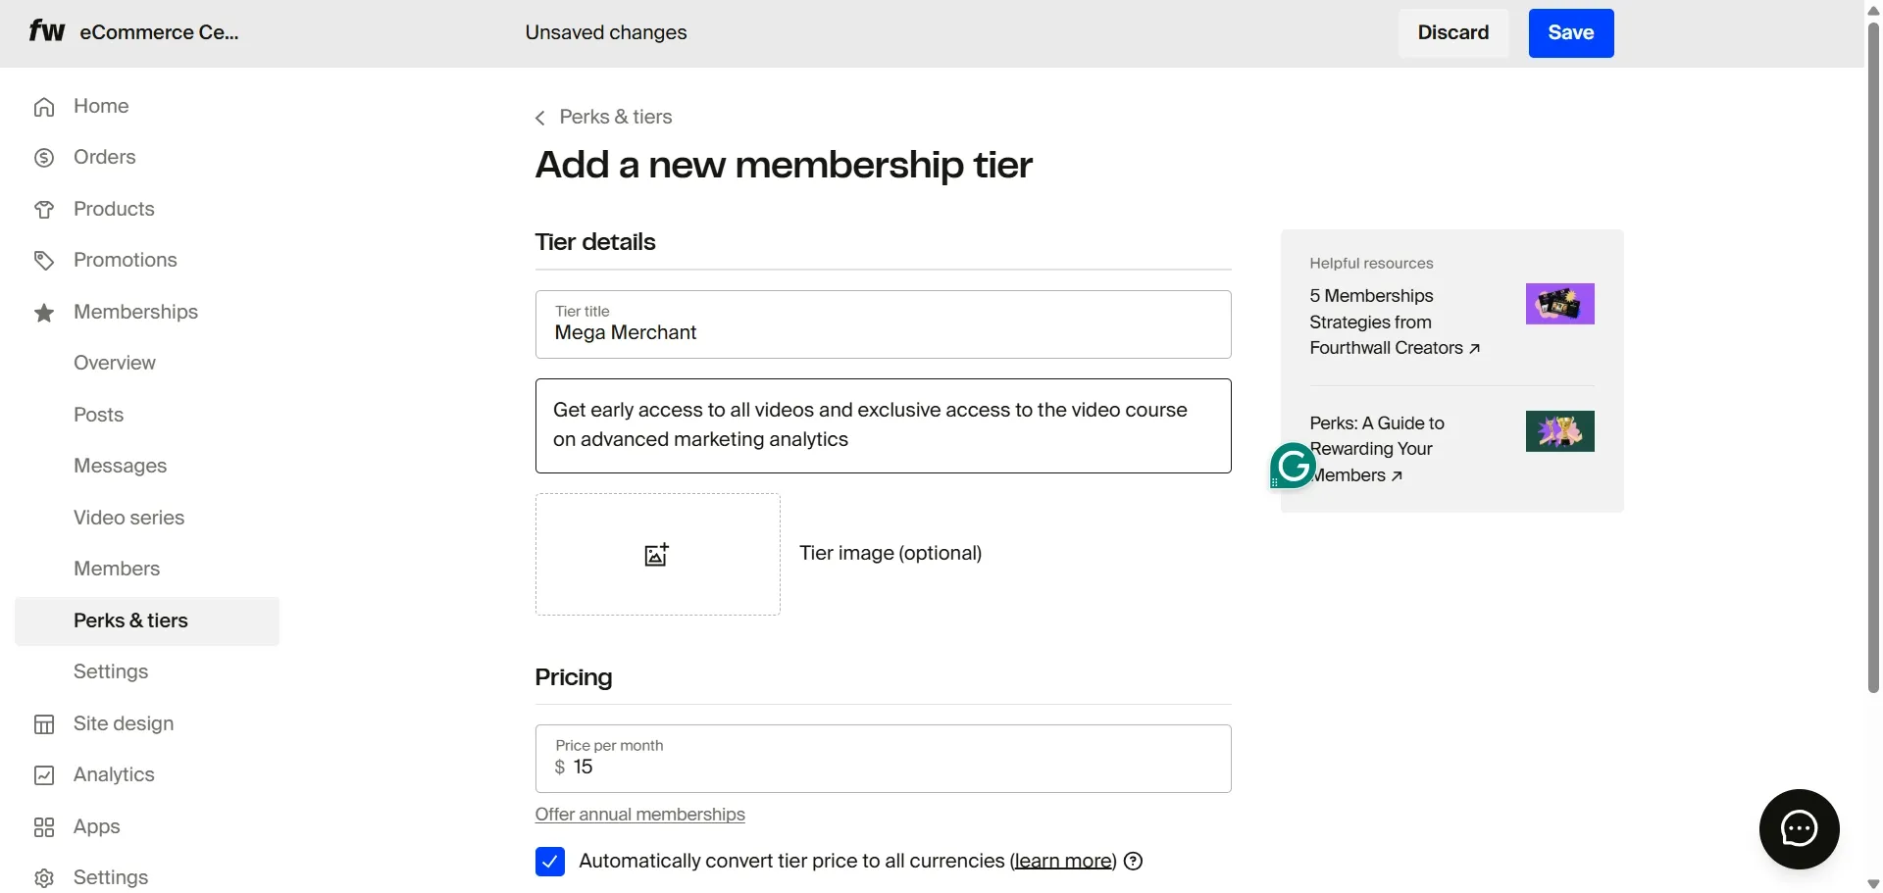Click Offer annual memberships link
This screenshot has height=893, width=1883.
point(639,815)
